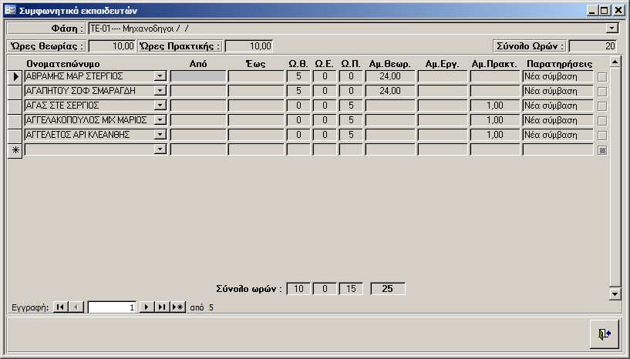
Task: Click the Από date field of first row
Action: [198, 76]
